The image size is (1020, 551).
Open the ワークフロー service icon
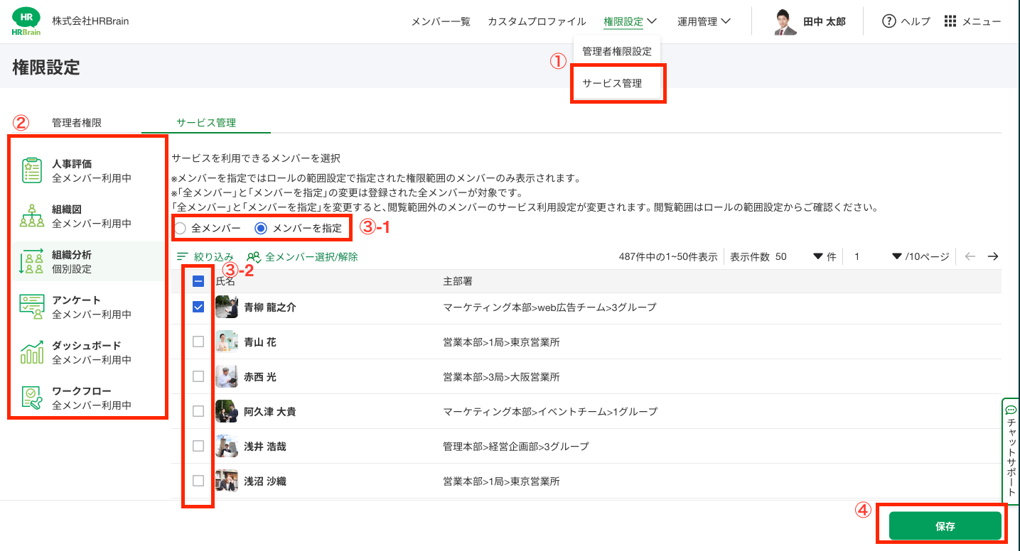click(32, 398)
